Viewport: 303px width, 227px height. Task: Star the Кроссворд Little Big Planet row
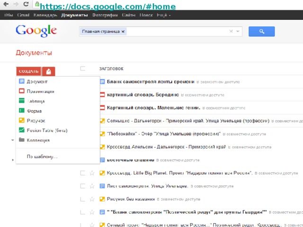tap(92, 173)
